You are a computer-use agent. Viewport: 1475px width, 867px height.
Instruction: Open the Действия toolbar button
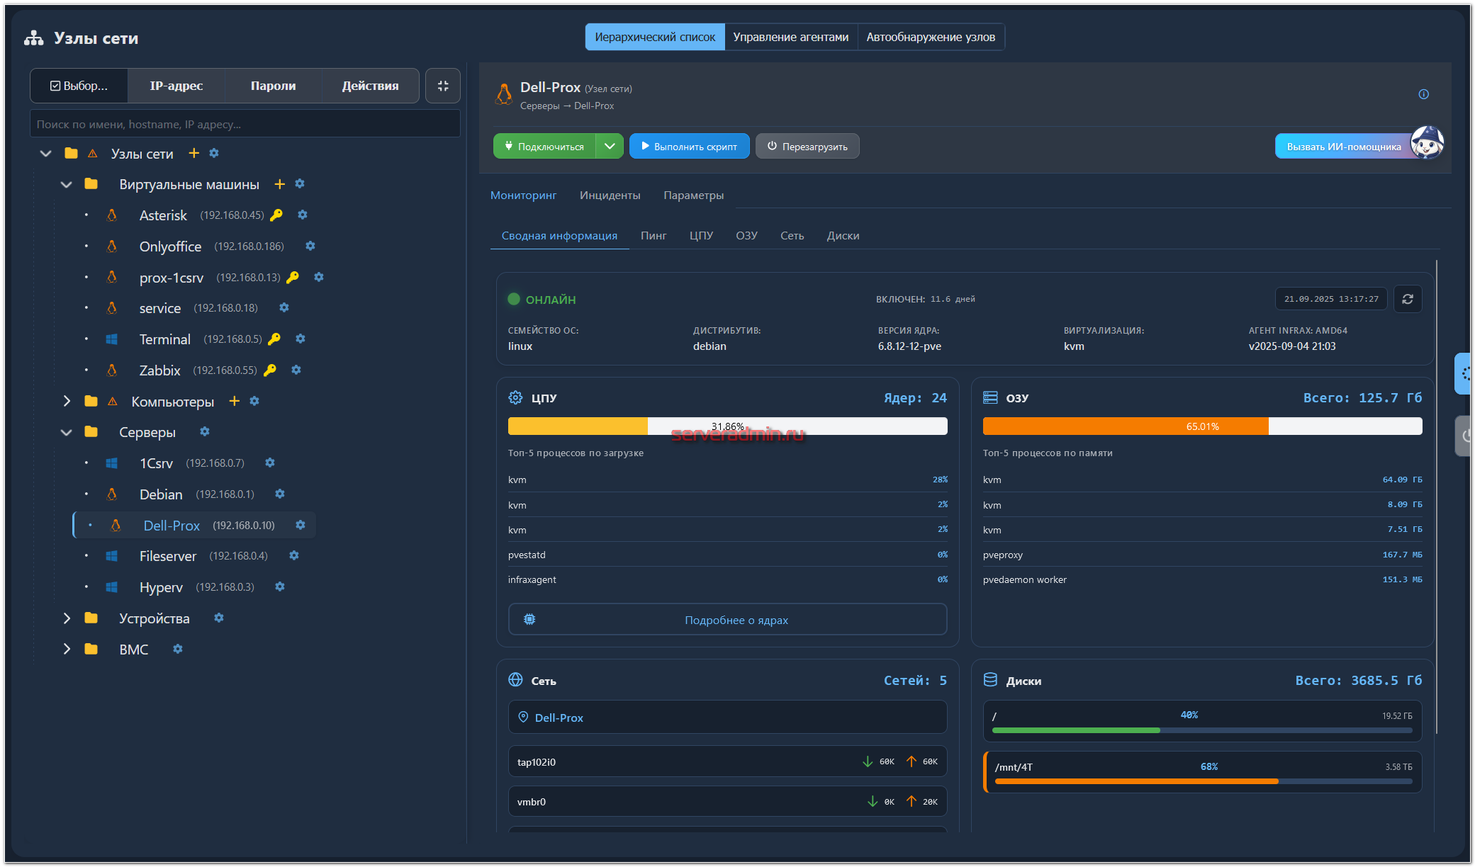[x=370, y=86]
